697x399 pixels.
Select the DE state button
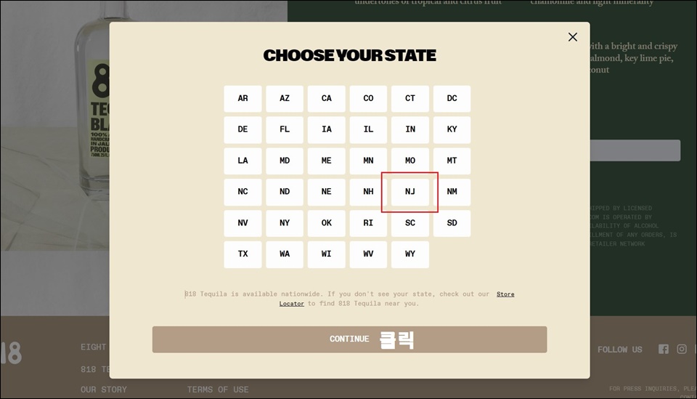point(242,130)
